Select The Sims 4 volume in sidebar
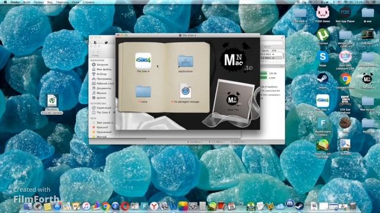This screenshot has height=213, width=380. coord(101,112)
